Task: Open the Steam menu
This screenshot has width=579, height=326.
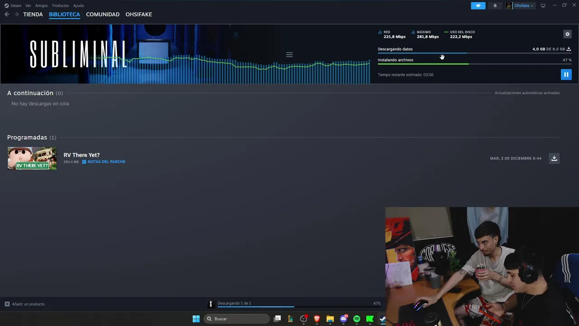Action: click(x=13, y=5)
